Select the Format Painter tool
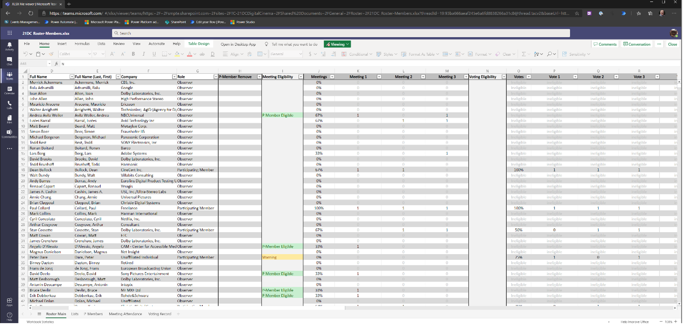 pos(51,54)
